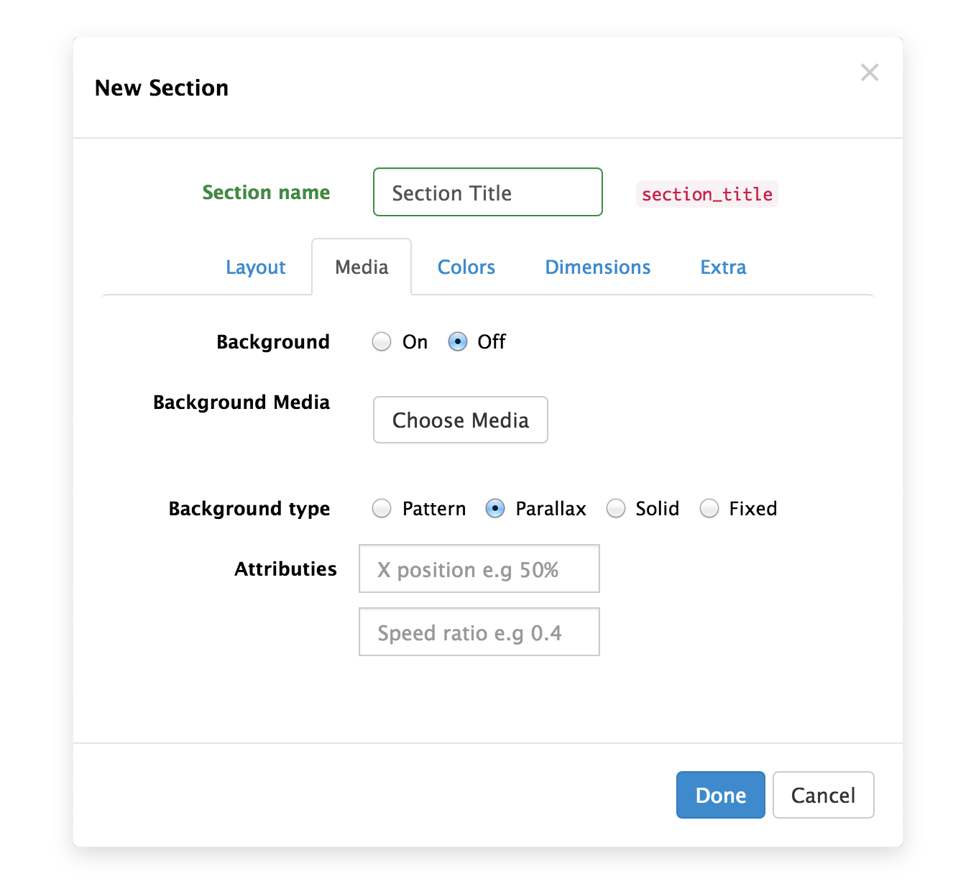976x884 pixels.
Task: Click Cancel to discard the section
Action: (x=823, y=795)
